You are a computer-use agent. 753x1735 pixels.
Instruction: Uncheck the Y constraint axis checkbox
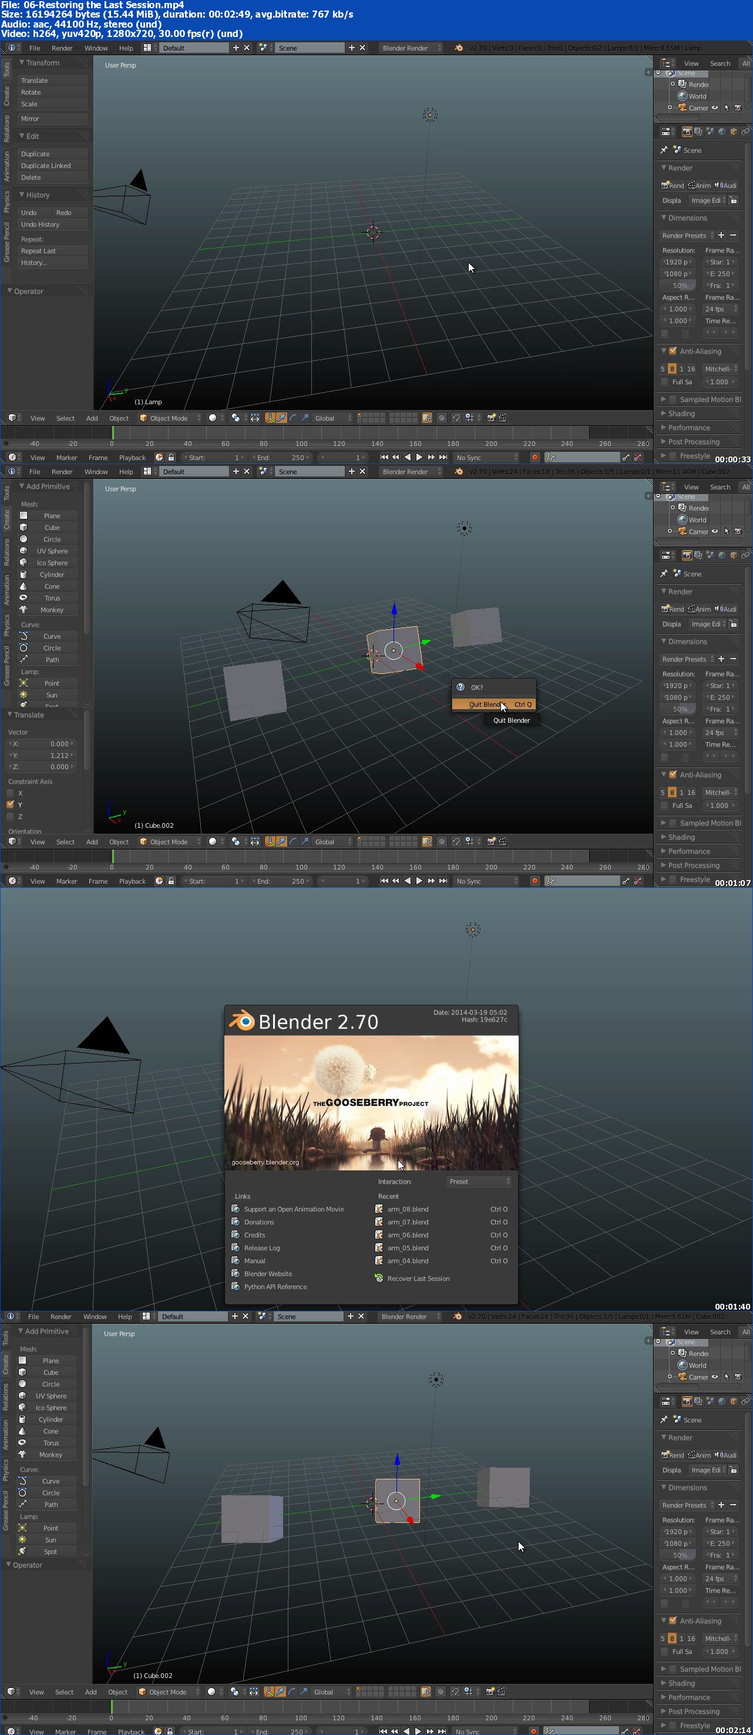click(10, 805)
